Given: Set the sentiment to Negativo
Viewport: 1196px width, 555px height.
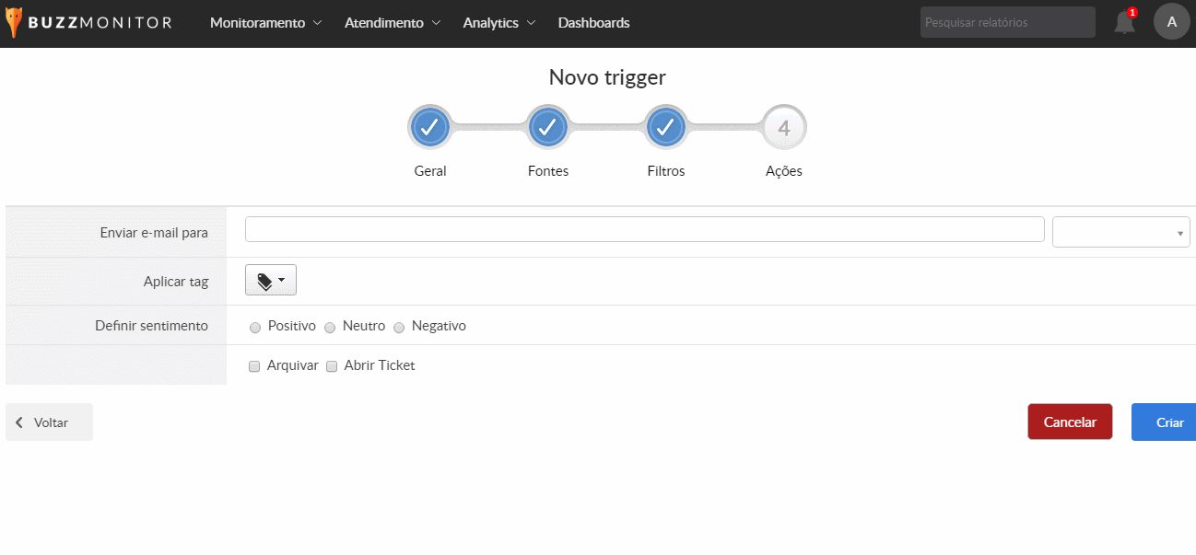Looking at the screenshot, I should click(399, 328).
